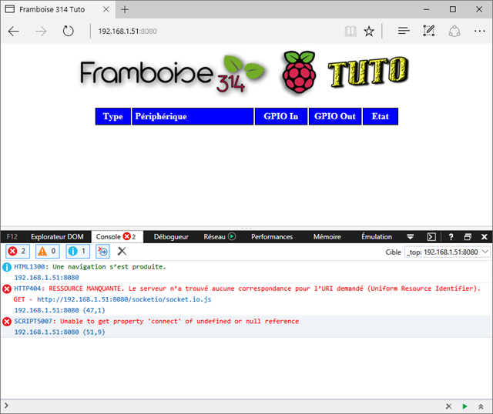Clear the console with the X icon

click(x=122, y=252)
